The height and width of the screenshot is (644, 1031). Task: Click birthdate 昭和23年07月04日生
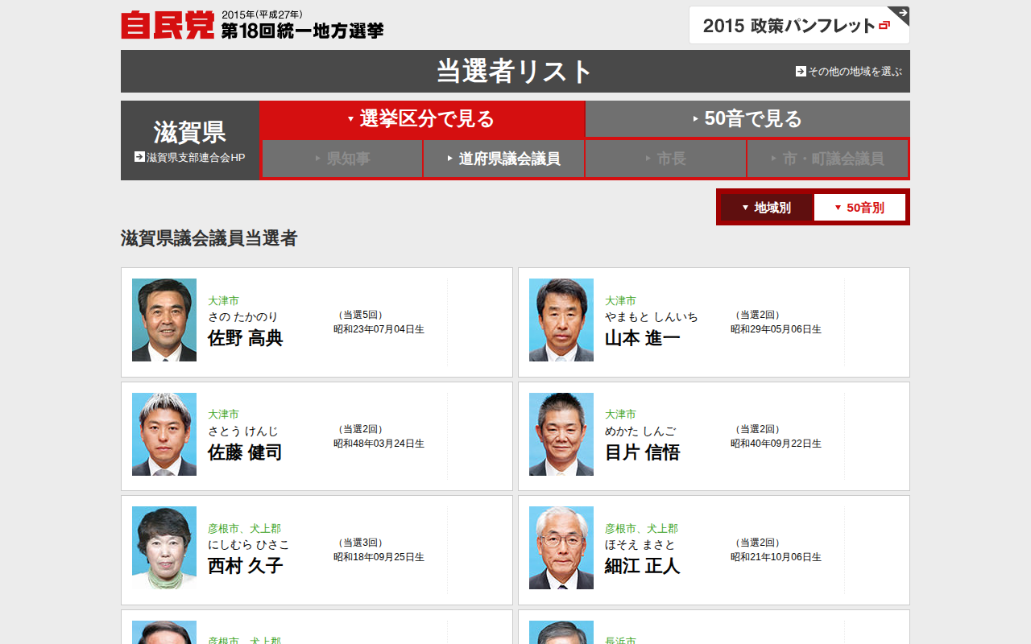tap(379, 329)
